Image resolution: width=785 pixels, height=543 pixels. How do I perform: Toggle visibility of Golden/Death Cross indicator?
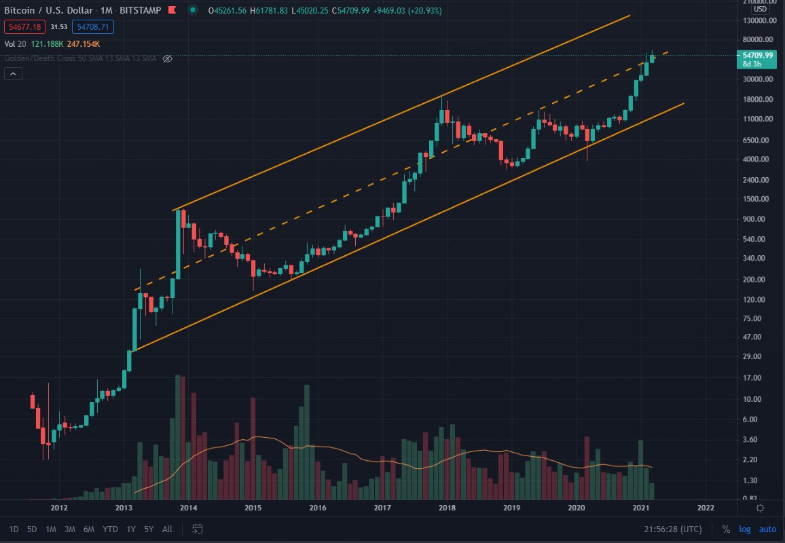click(x=167, y=58)
